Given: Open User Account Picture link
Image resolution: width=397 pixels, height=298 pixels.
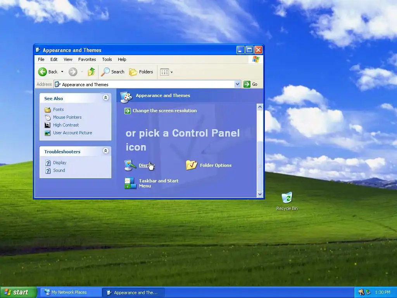Looking at the screenshot, I should click(x=72, y=133).
